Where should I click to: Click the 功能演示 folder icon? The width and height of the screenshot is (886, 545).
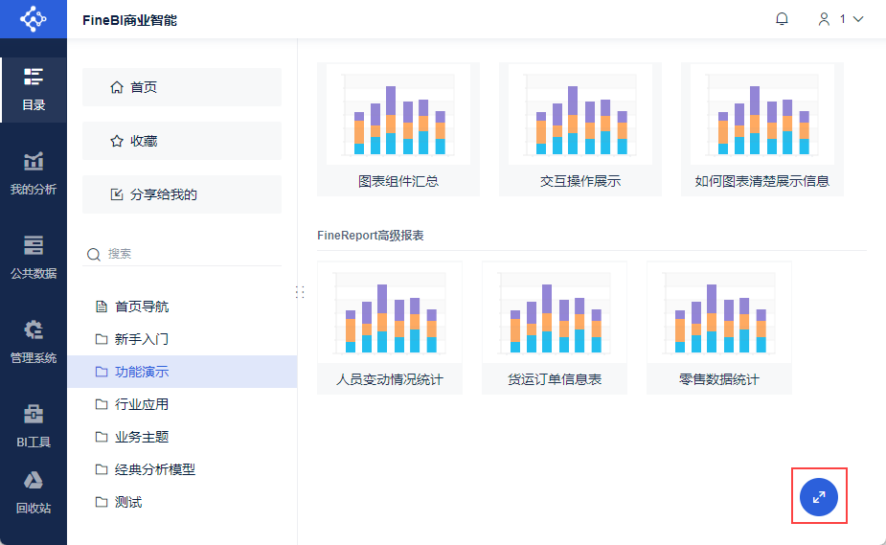[x=102, y=372]
